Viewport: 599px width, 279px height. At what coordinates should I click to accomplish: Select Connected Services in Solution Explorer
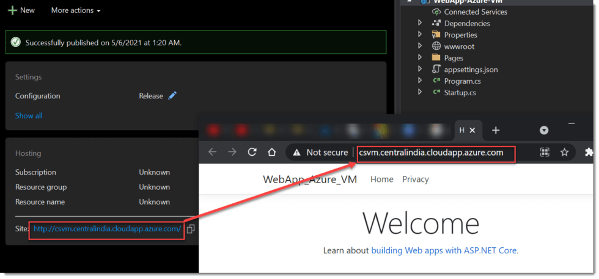point(476,12)
